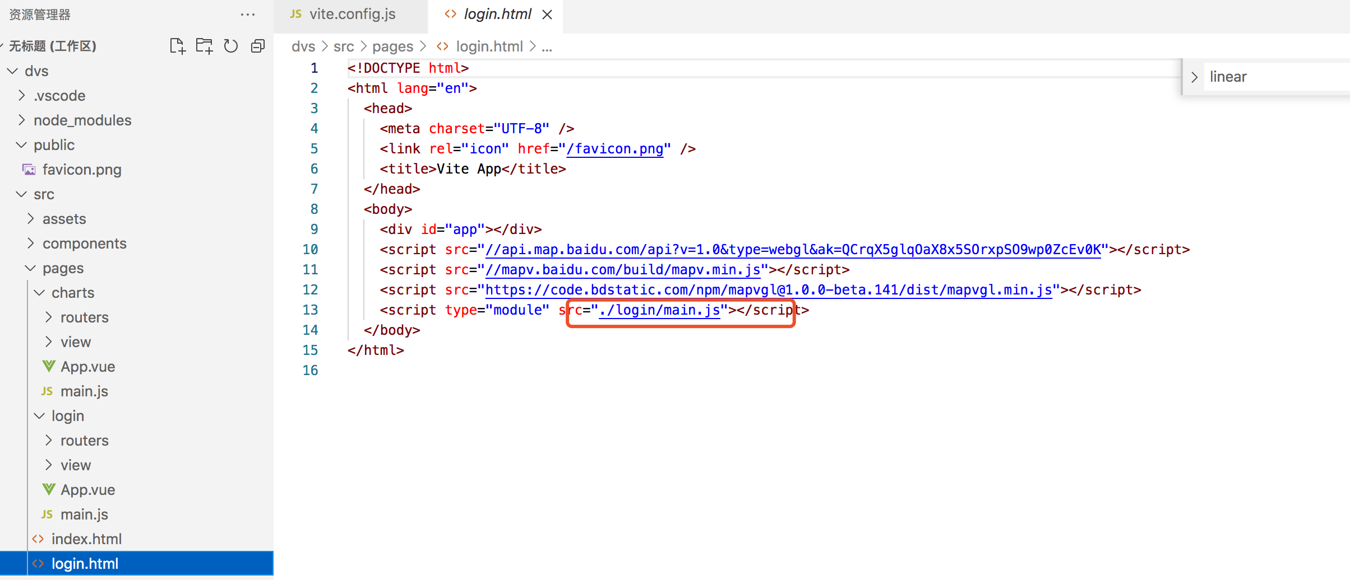
Task: Close the login.html editor tab
Action: [548, 15]
